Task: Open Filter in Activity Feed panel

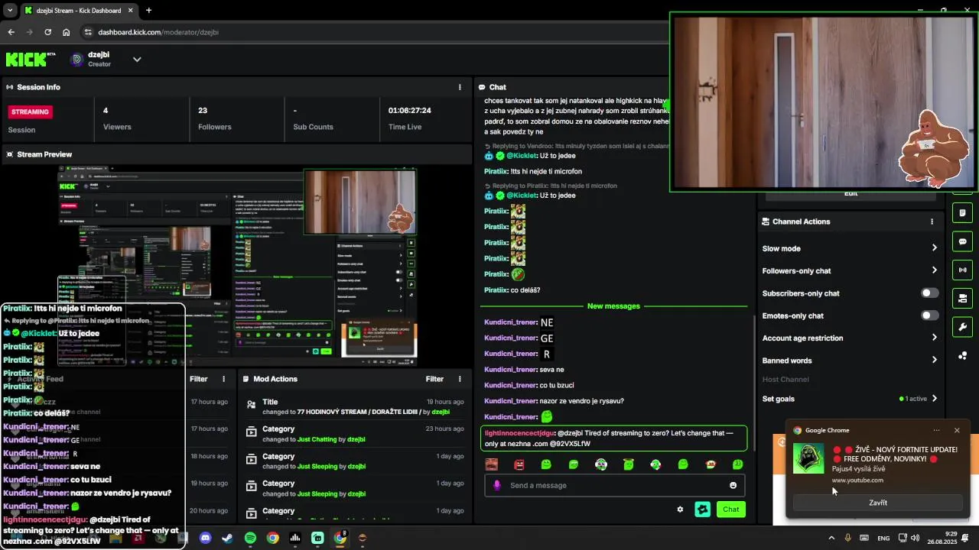Action: (x=199, y=379)
